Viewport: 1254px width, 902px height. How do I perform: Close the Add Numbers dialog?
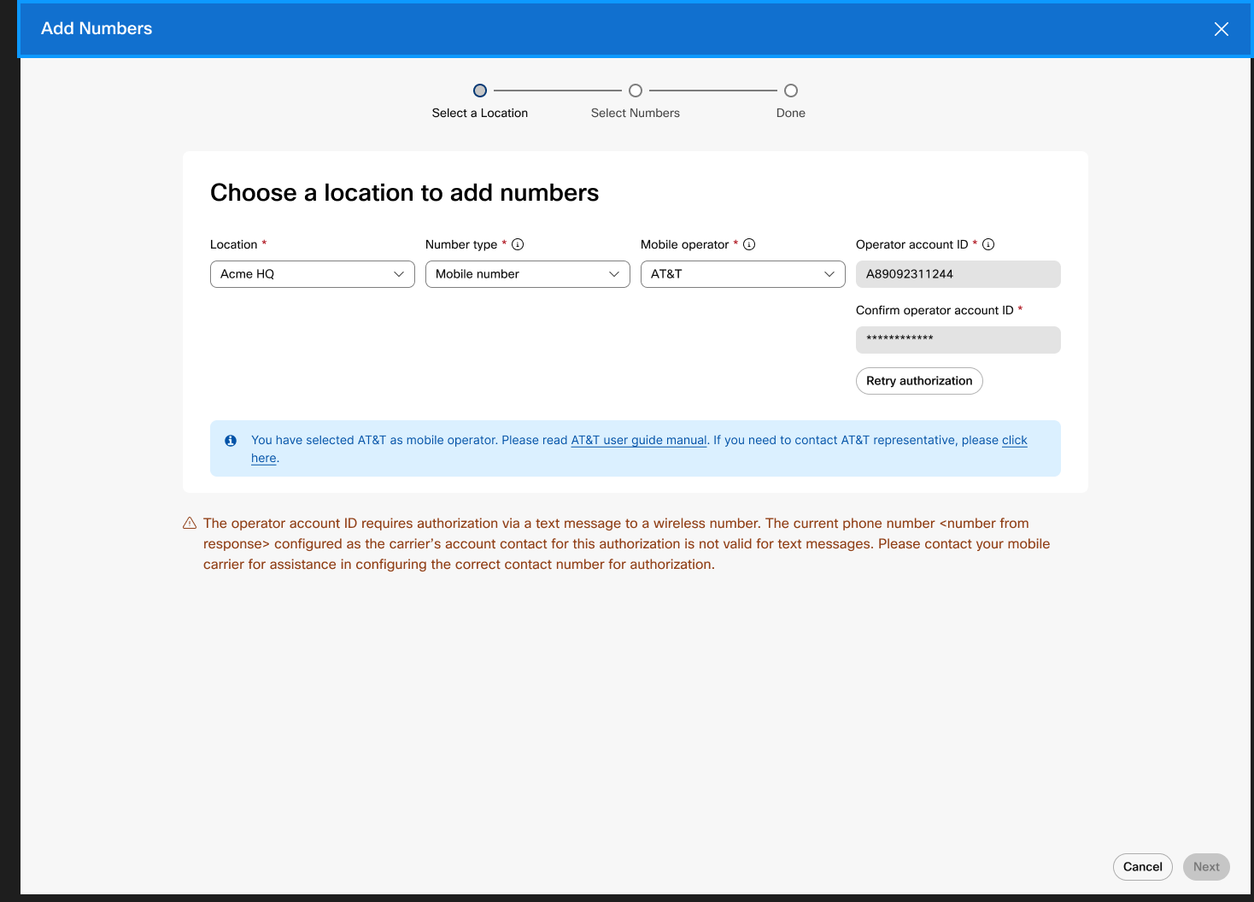click(1222, 28)
